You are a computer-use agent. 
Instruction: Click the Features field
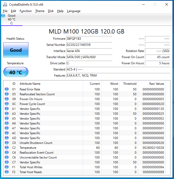tap(118, 76)
